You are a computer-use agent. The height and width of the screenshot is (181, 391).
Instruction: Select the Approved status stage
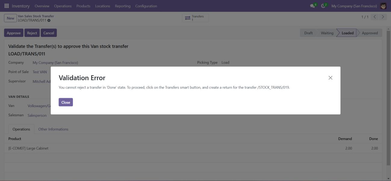pos(369,33)
